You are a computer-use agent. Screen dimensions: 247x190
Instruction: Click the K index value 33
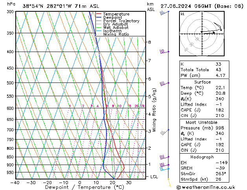tap(218, 64)
